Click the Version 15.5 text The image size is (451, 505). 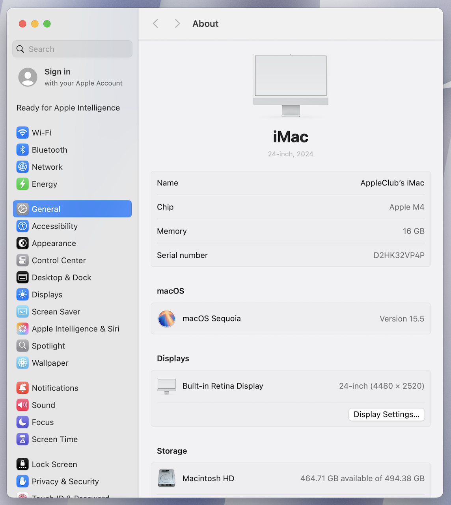402,319
